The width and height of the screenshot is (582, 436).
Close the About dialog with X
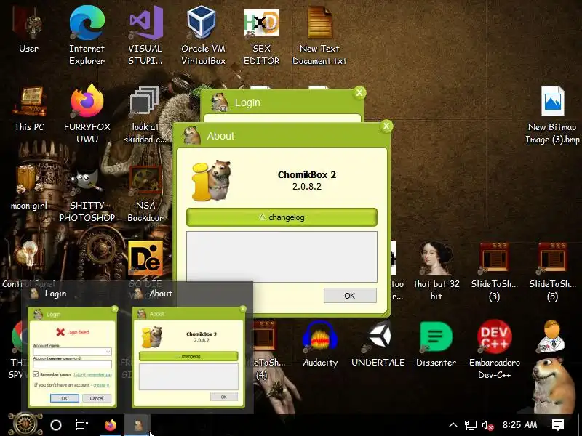pyautogui.click(x=386, y=126)
